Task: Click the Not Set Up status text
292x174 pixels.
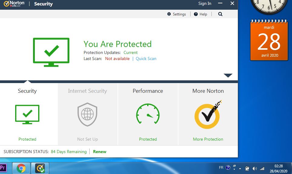Action: [x=87, y=139]
